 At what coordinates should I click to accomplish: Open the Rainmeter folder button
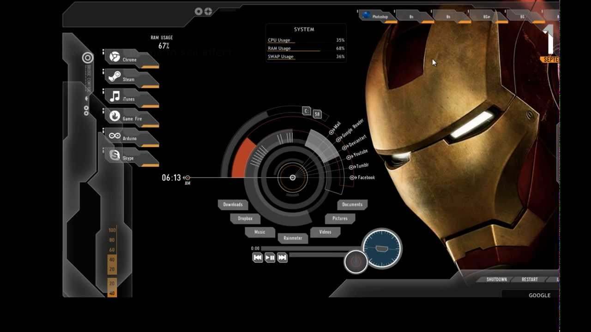[293, 238]
